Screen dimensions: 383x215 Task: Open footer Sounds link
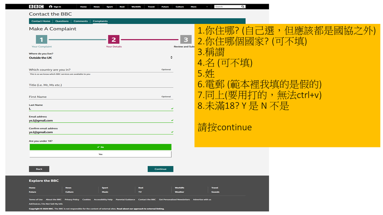(x=215, y=192)
